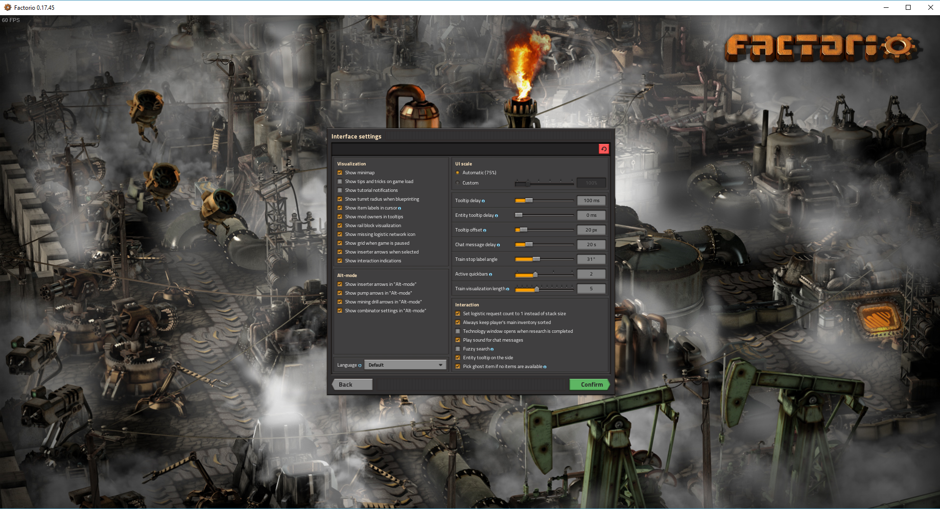940x509 pixels.
Task: Click the Factorio gear icon in title bar
Action: (7, 7)
